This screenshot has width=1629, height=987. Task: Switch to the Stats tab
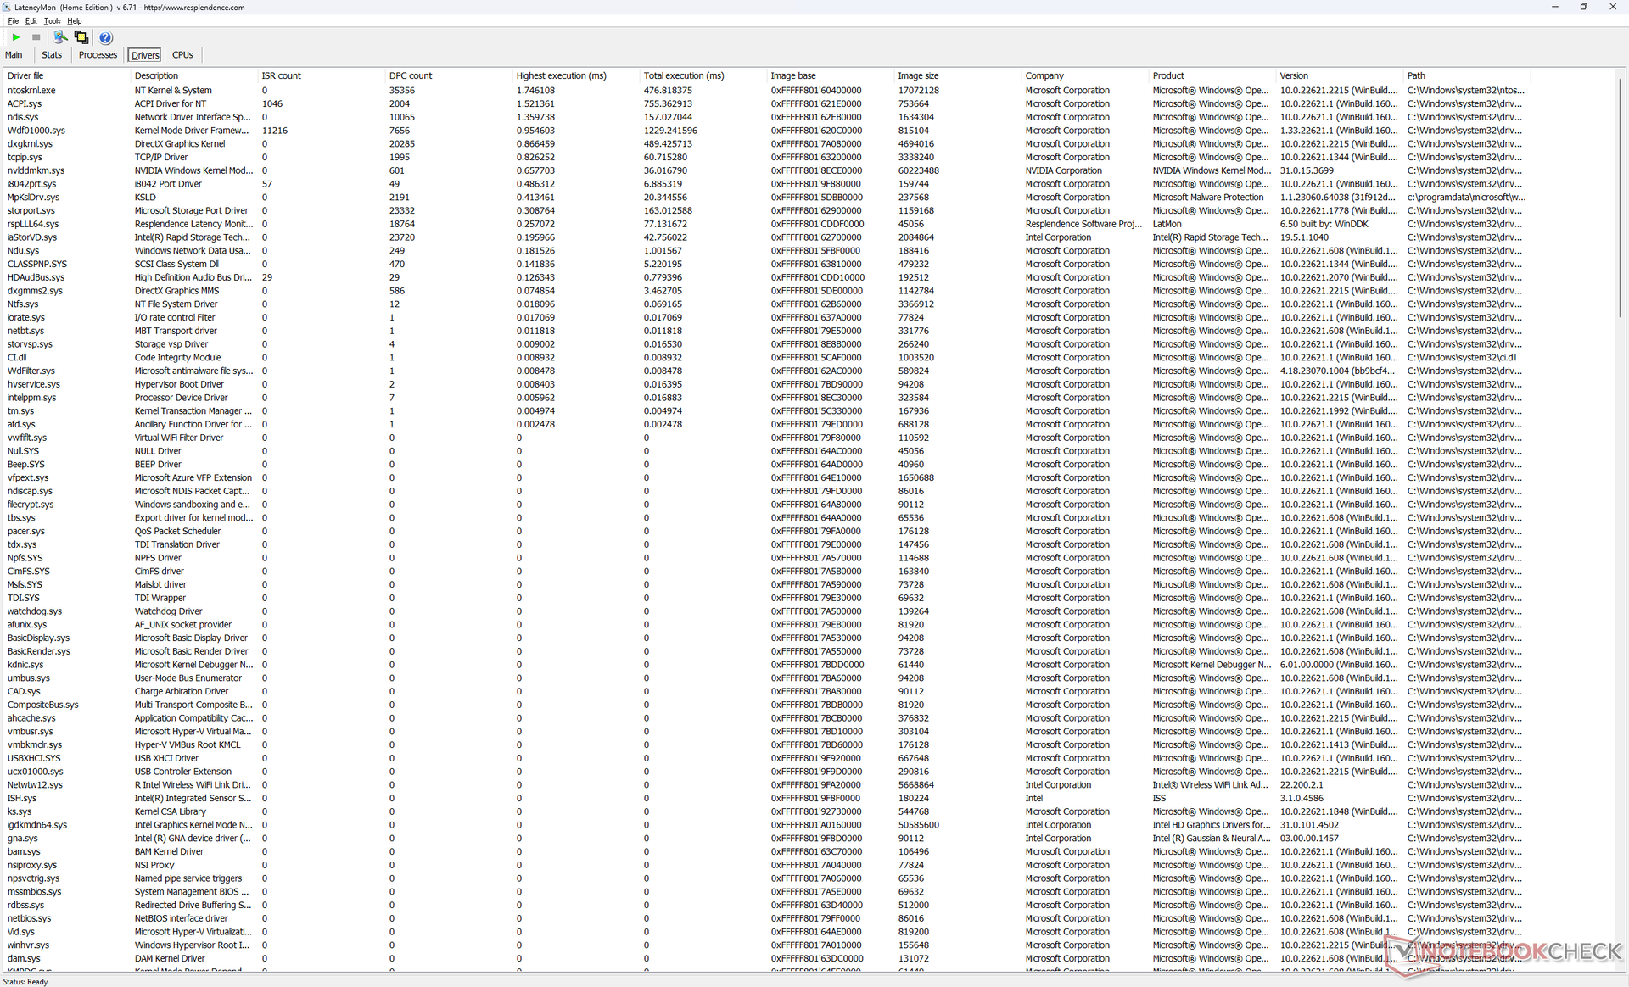(x=52, y=55)
